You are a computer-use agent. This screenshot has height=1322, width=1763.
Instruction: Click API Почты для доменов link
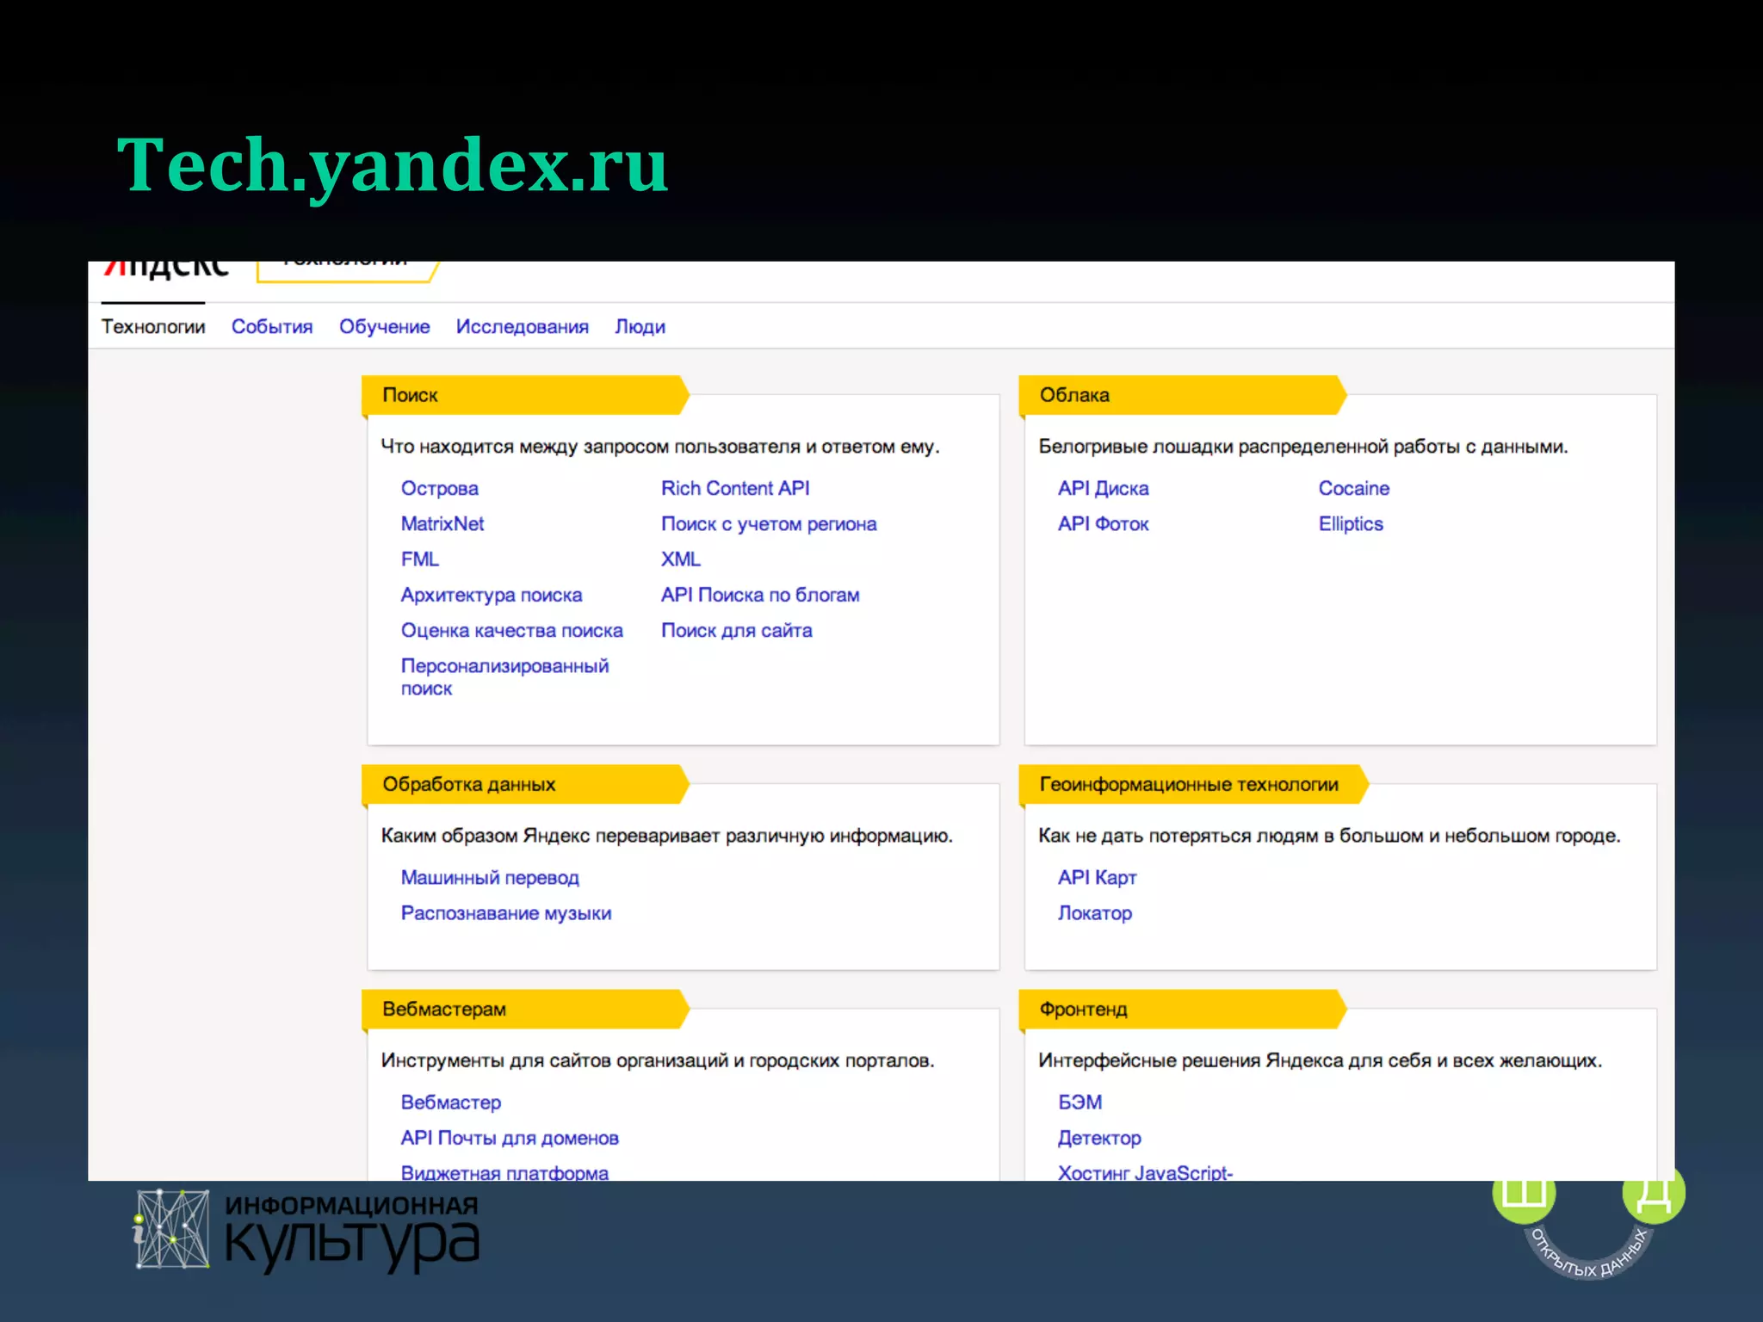point(510,1138)
